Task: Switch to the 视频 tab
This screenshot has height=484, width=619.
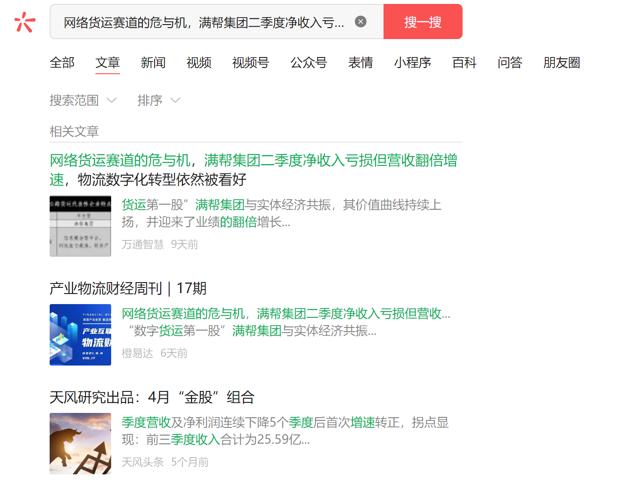Action: pyautogui.click(x=199, y=63)
